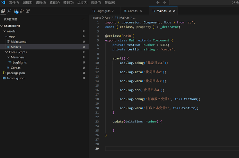Open Main.scene in the file tree

[18, 42]
